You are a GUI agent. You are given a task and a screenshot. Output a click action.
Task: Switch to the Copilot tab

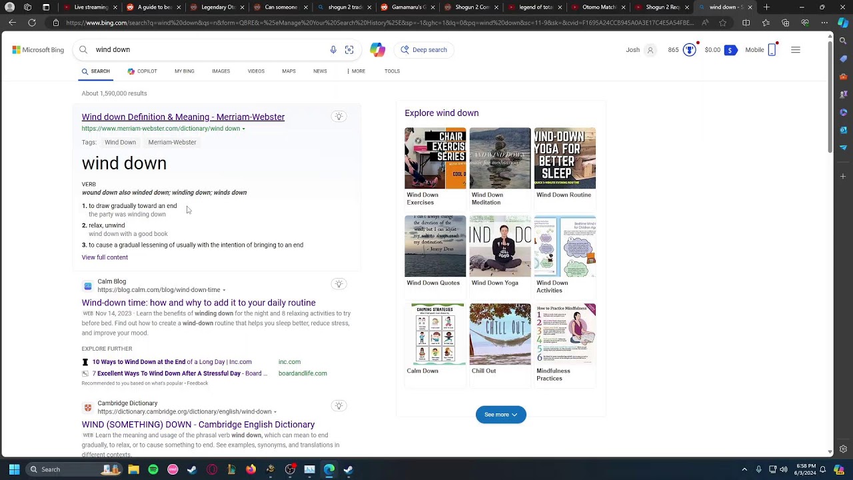coord(142,71)
